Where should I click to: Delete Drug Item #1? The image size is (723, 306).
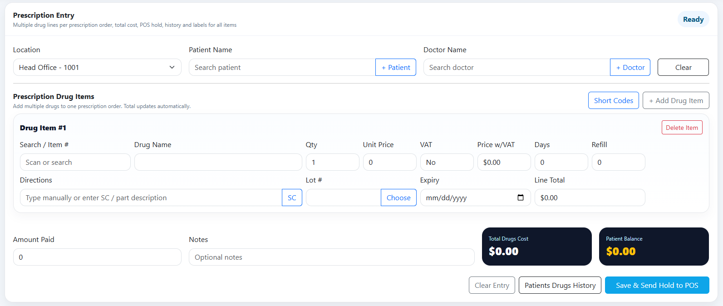[682, 128]
